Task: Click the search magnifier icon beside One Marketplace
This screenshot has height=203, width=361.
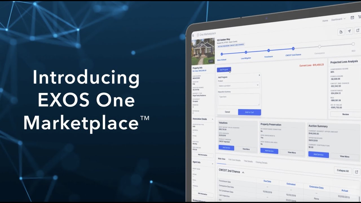Action: [x=193, y=36]
